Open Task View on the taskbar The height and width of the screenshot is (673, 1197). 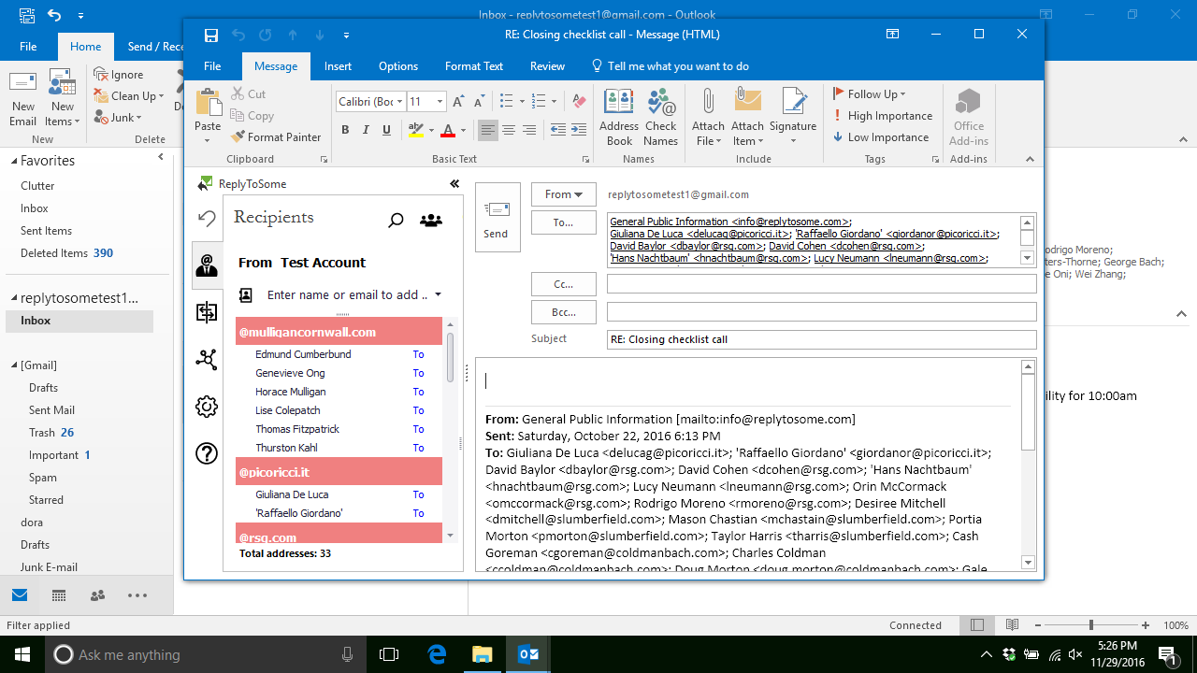pyautogui.click(x=389, y=654)
